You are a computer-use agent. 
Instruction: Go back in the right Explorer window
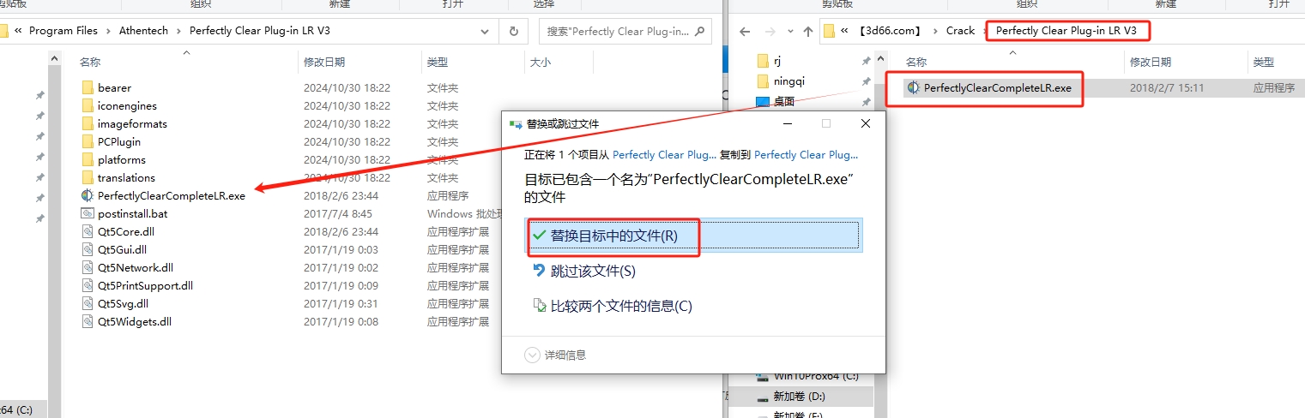tap(745, 31)
